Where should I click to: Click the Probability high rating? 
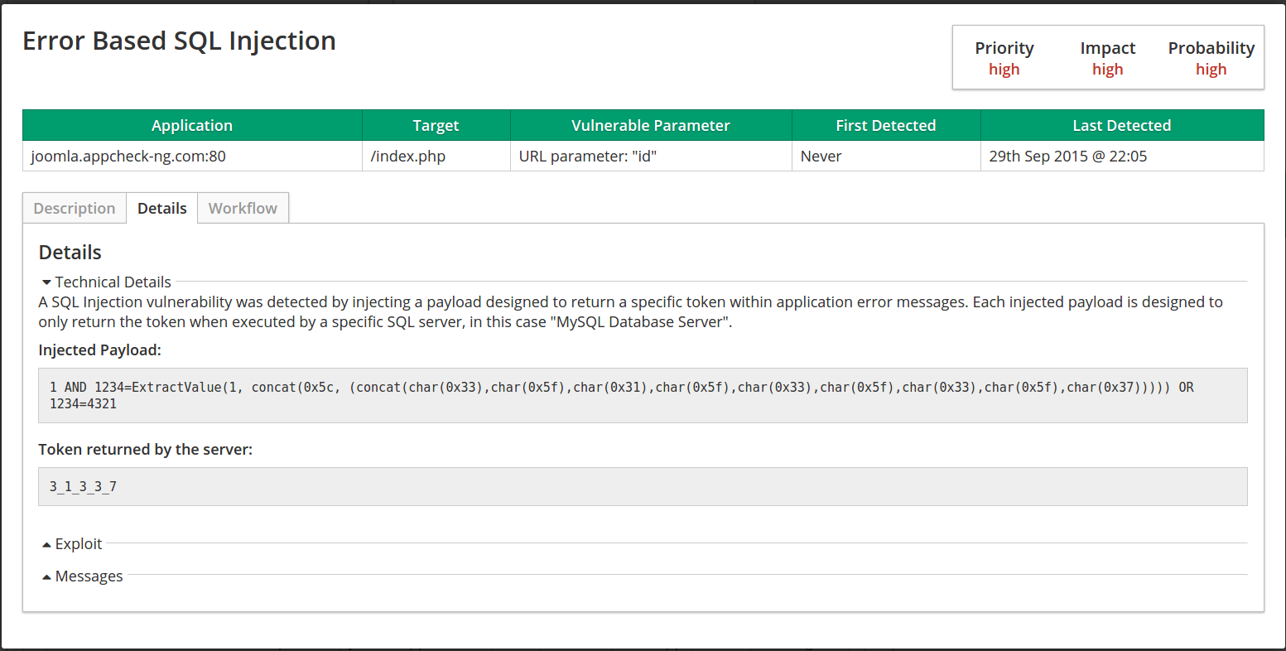pyautogui.click(x=1211, y=70)
